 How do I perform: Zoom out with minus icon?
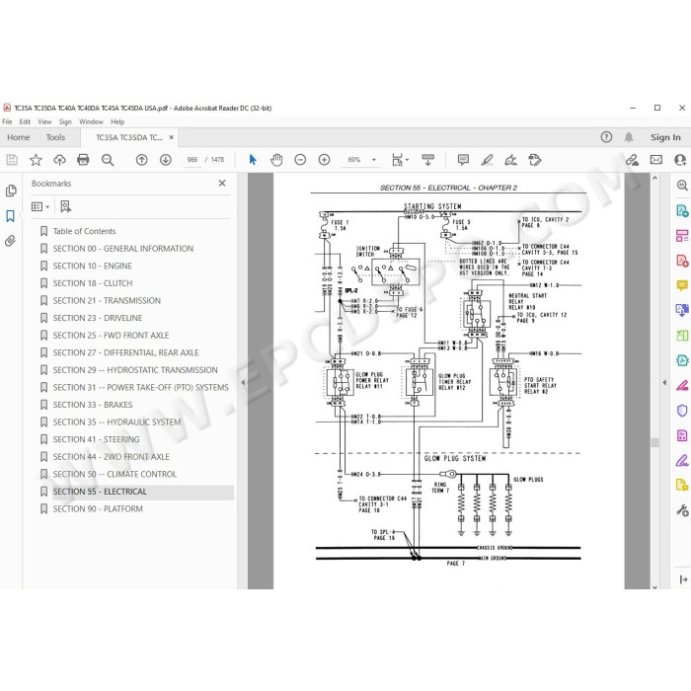(300, 160)
